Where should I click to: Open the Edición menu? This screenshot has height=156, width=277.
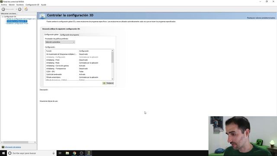pos(12,5)
